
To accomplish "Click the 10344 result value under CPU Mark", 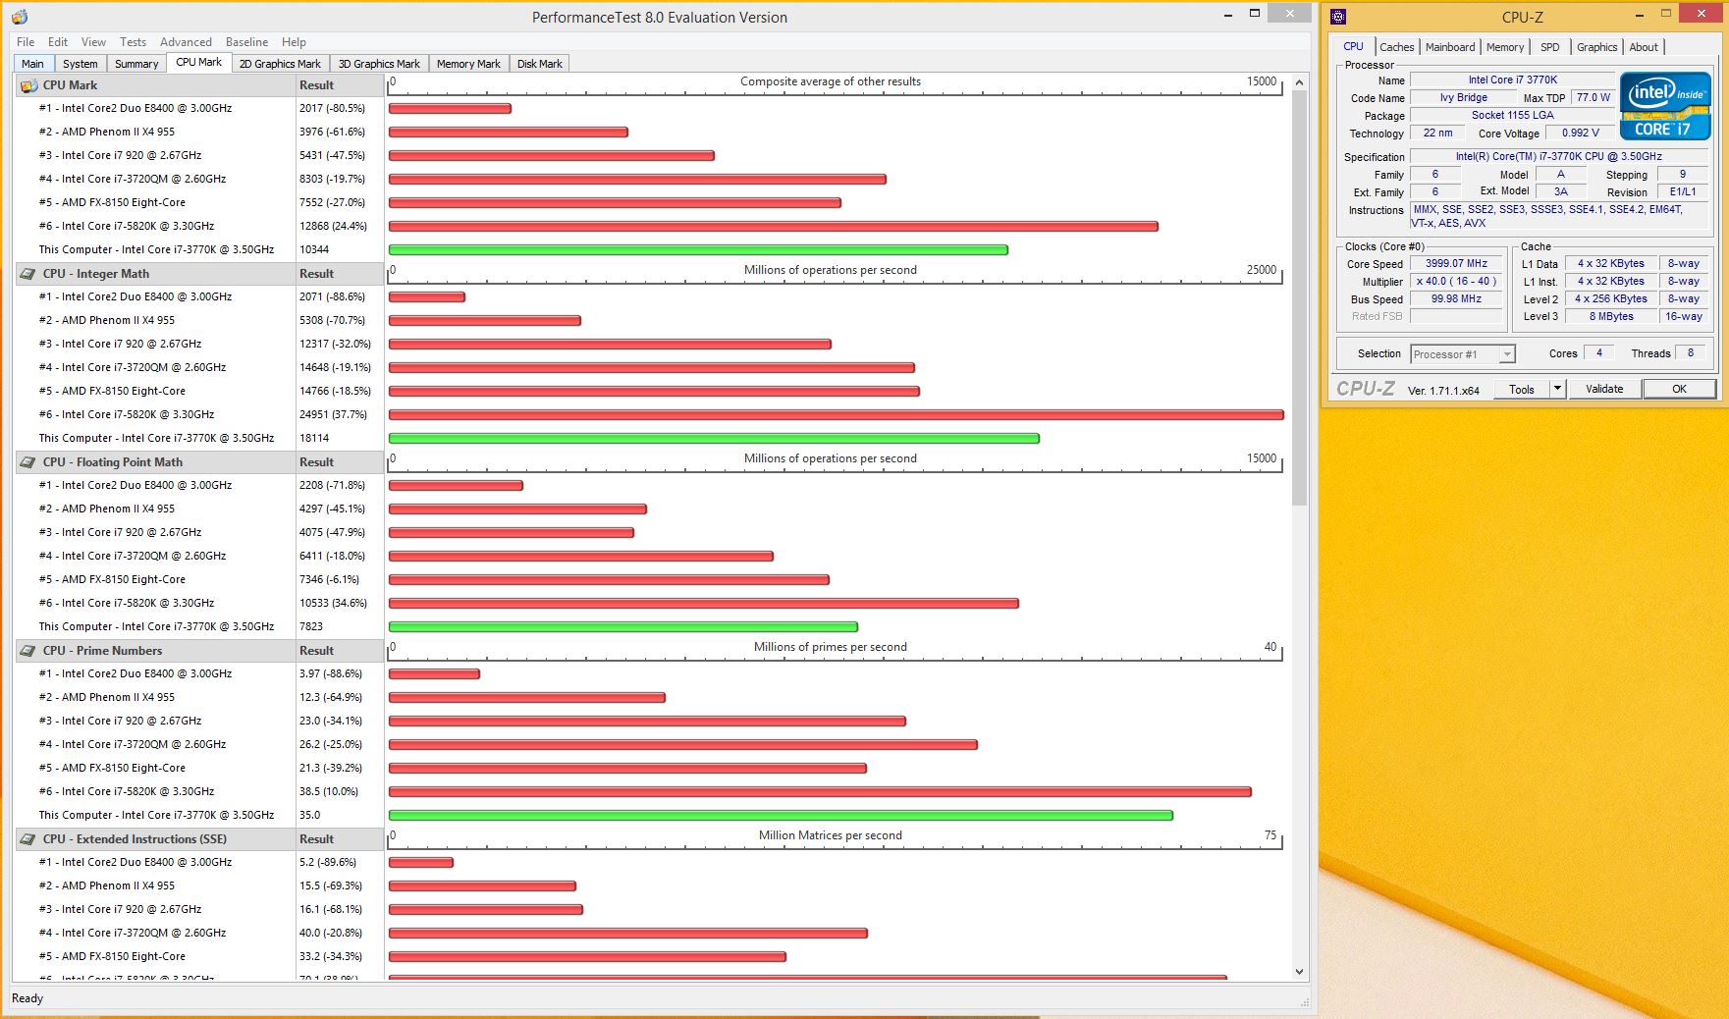I will 314,249.
